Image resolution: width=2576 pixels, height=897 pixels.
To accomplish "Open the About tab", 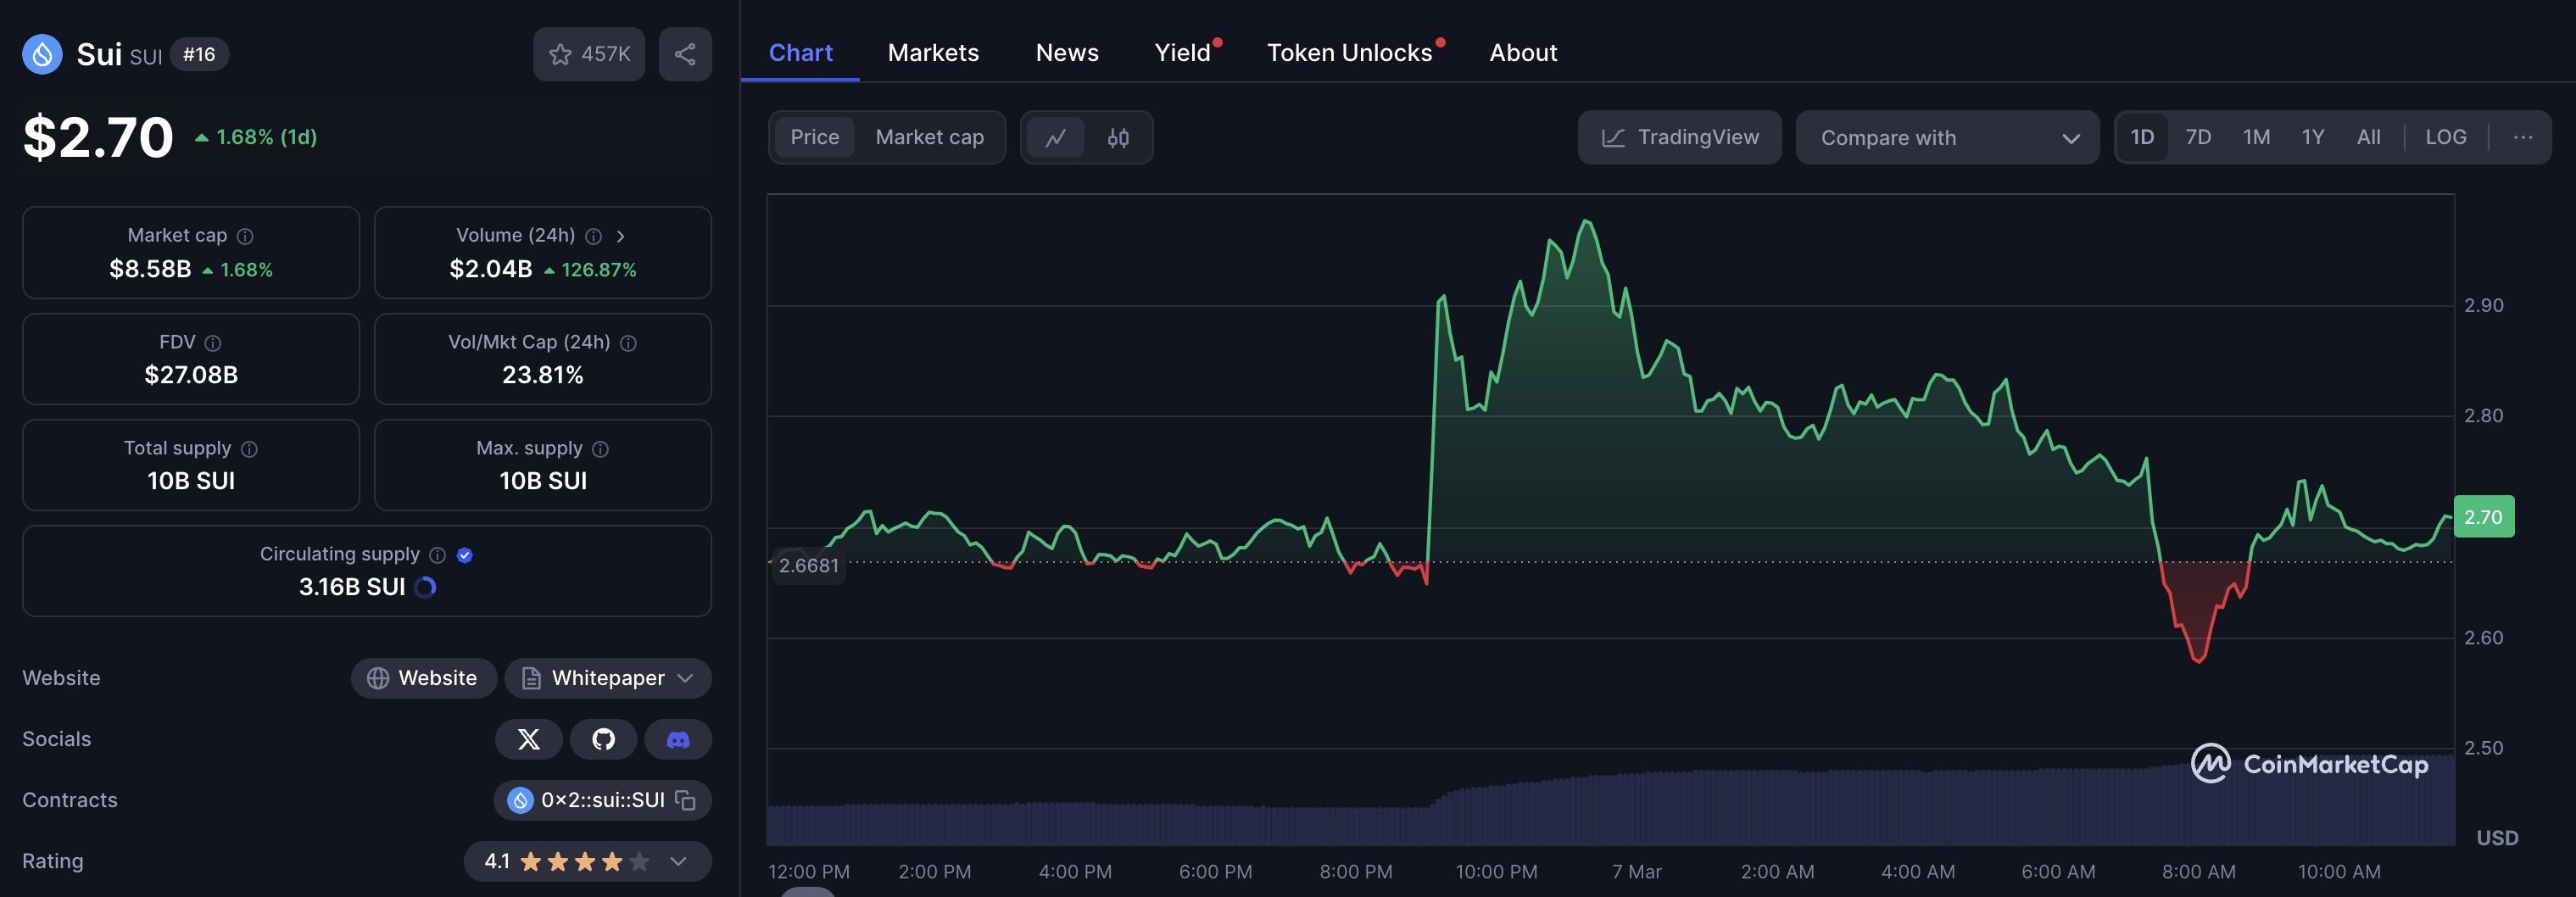I will point(1523,53).
